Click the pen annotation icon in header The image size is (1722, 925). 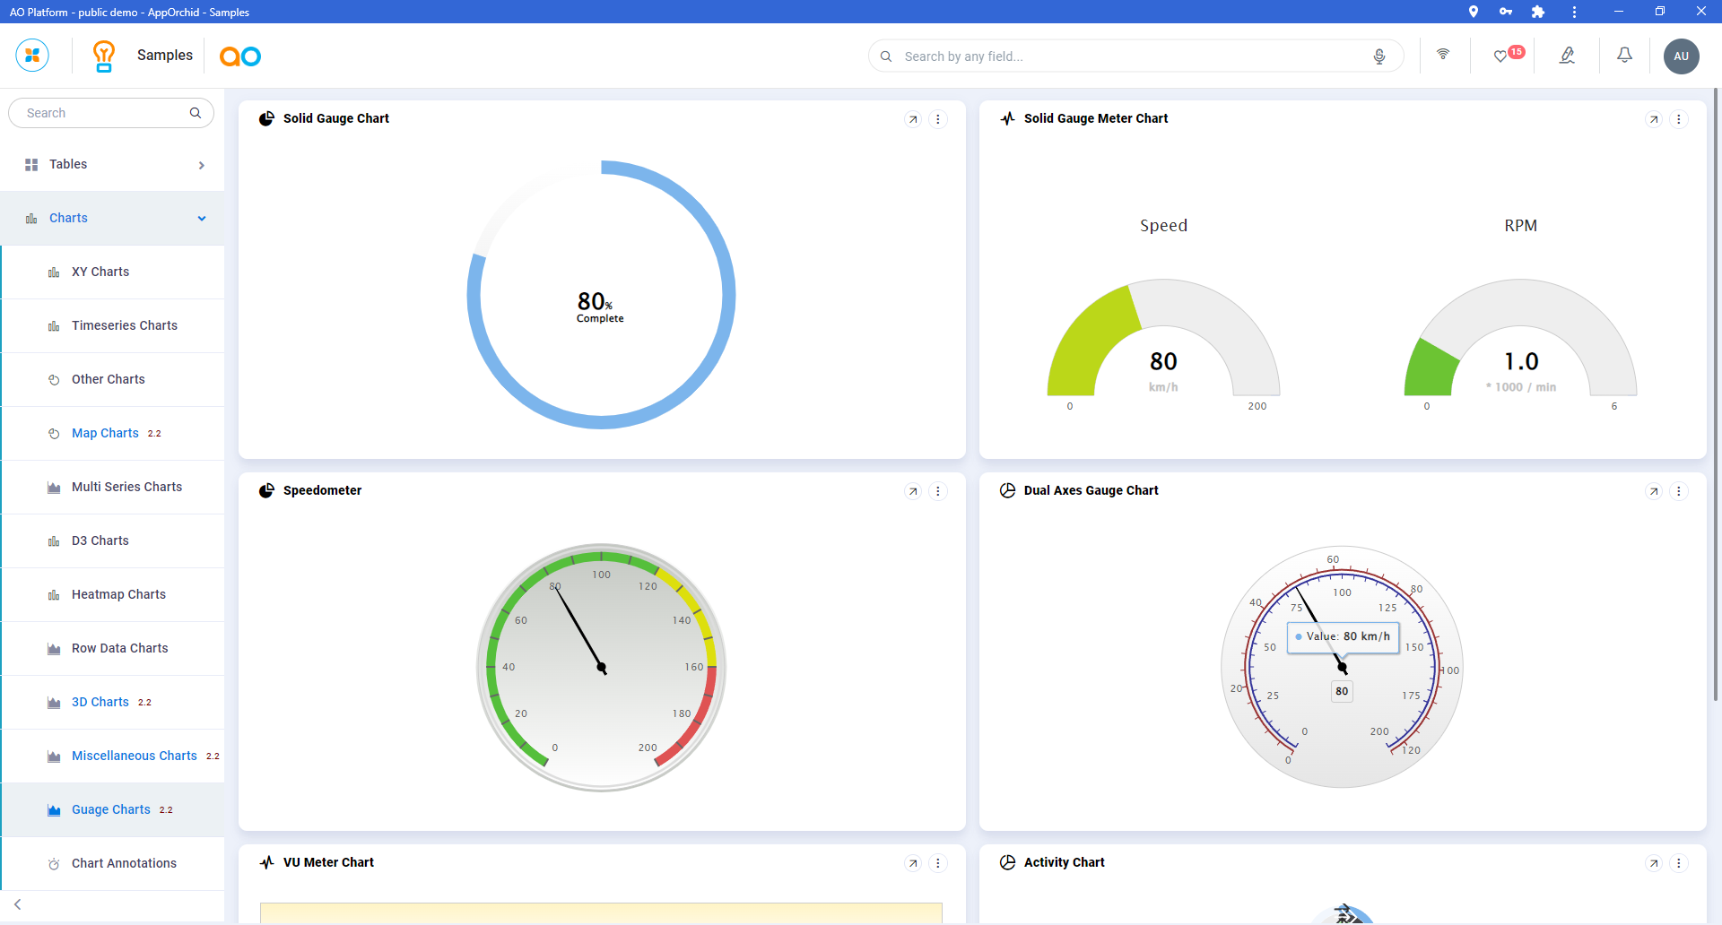[1567, 56]
